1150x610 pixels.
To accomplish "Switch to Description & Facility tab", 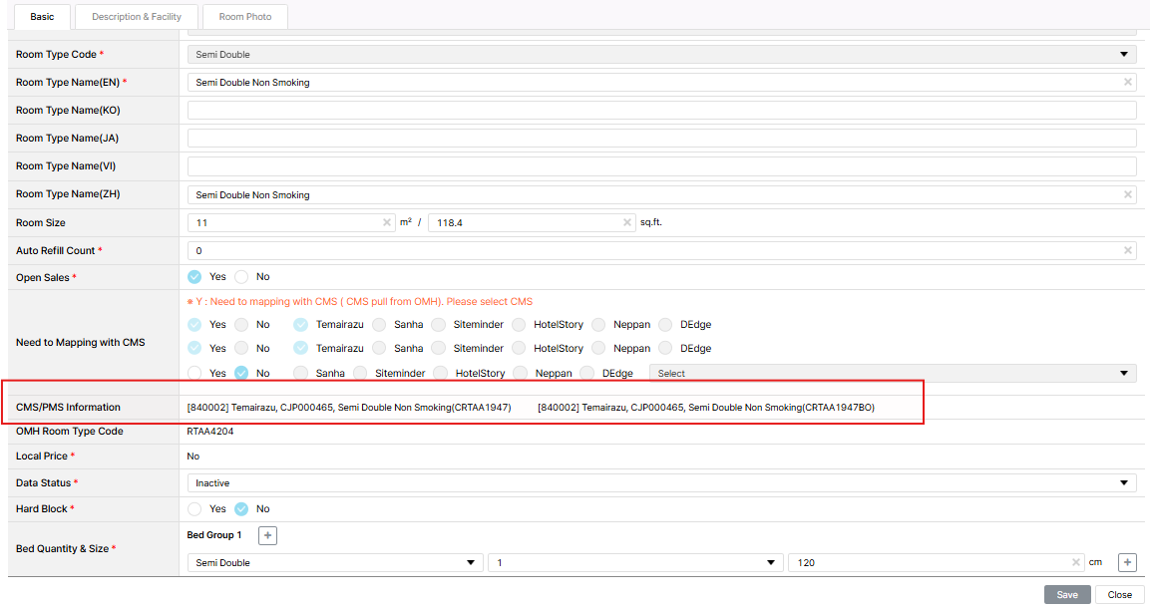I will click(138, 17).
